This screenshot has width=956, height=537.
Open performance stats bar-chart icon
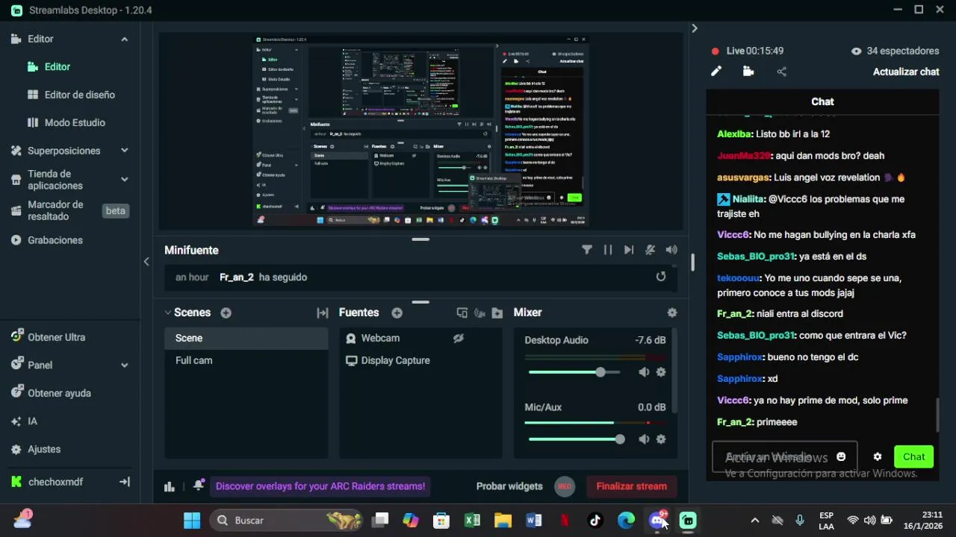(x=170, y=486)
